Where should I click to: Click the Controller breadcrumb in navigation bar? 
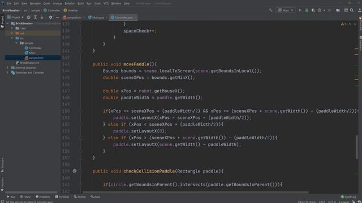pos(51,10)
